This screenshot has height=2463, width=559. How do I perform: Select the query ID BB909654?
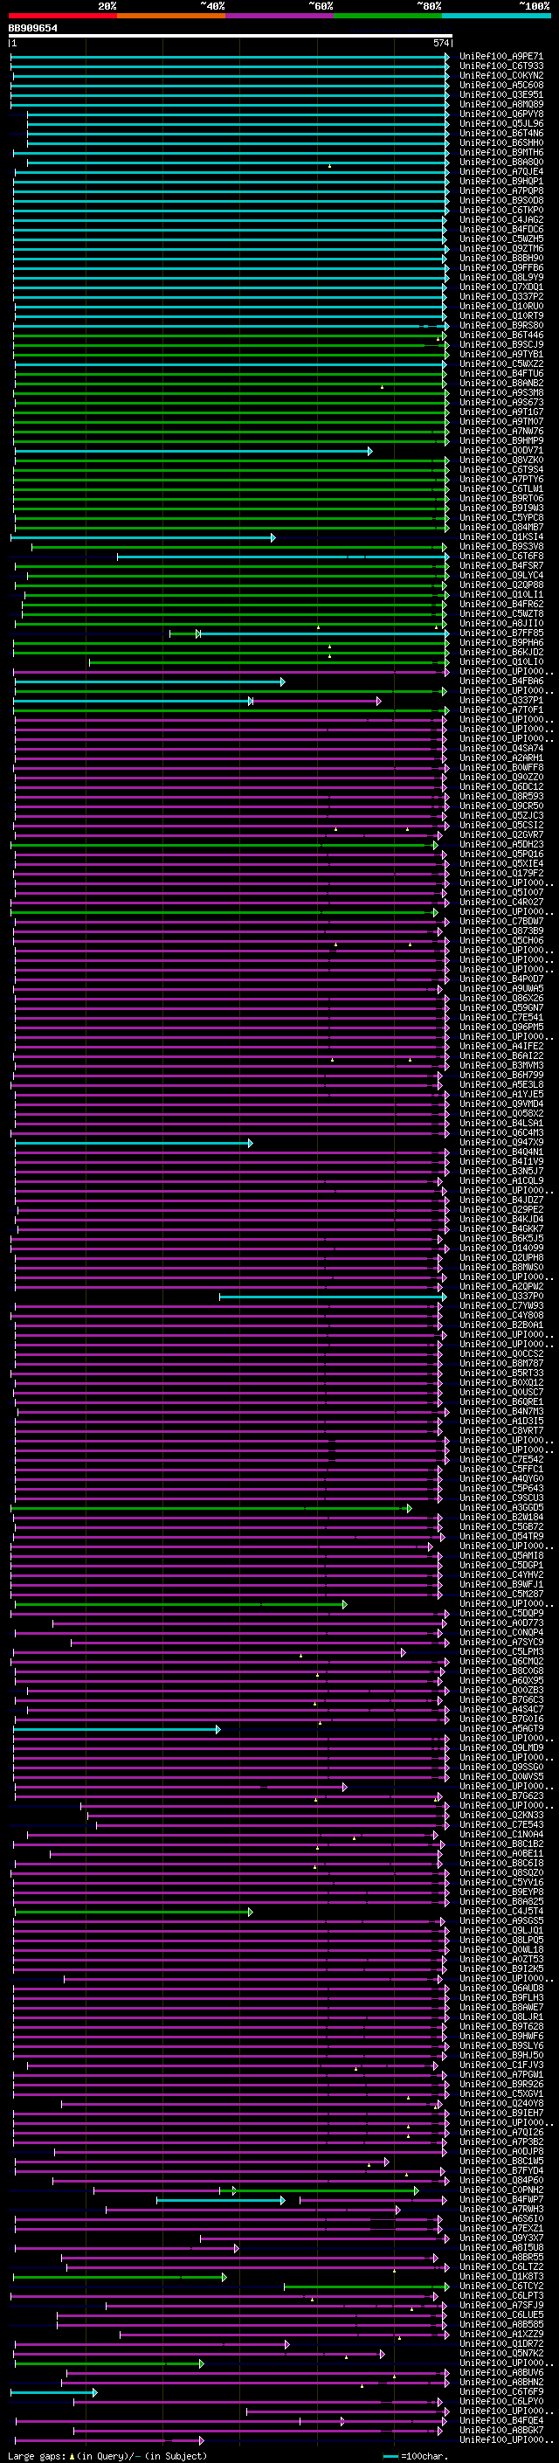tap(32, 28)
